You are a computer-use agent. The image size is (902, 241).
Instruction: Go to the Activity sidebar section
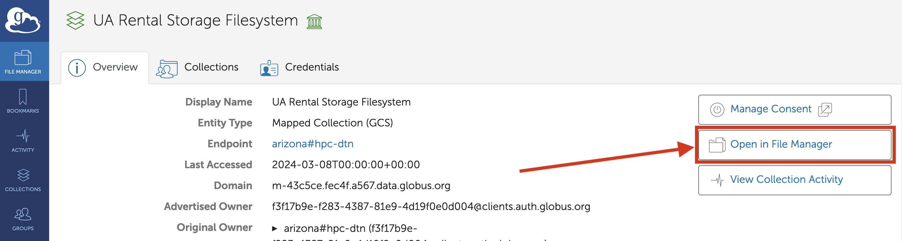[23, 140]
